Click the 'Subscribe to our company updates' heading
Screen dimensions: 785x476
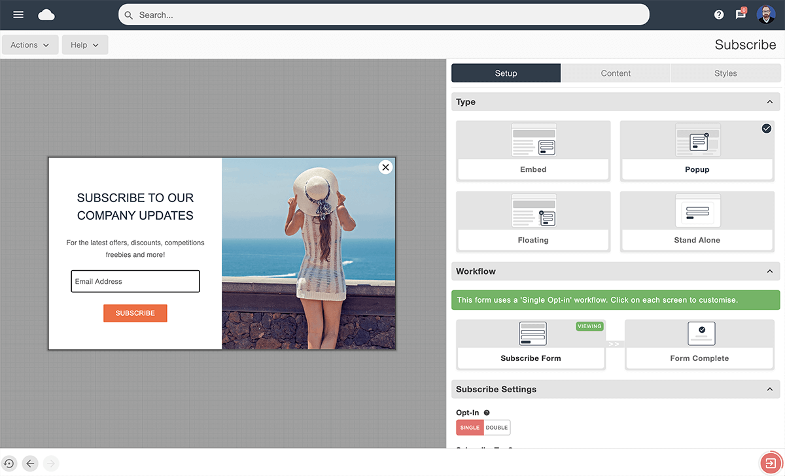tap(135, 207)
